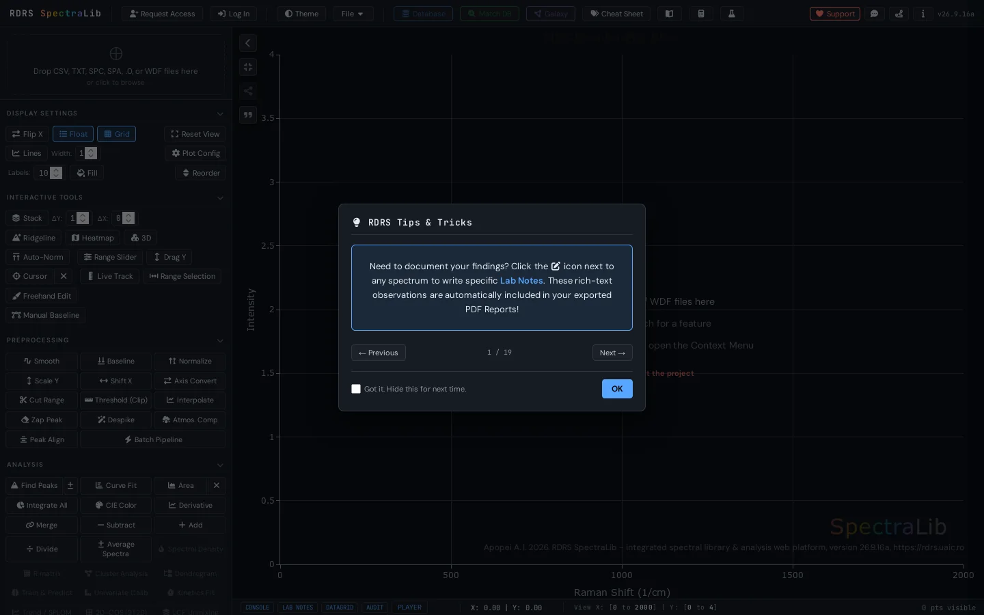Screen dimensions: 984x615
Task: Toggle the Float display option
Action: click(x=73, y=134)
